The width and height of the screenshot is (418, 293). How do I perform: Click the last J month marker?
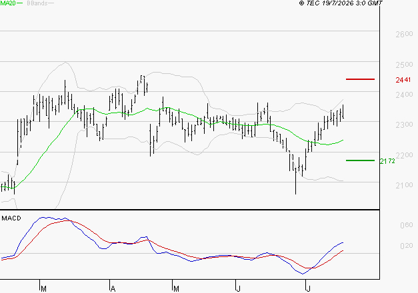(309, 289)
